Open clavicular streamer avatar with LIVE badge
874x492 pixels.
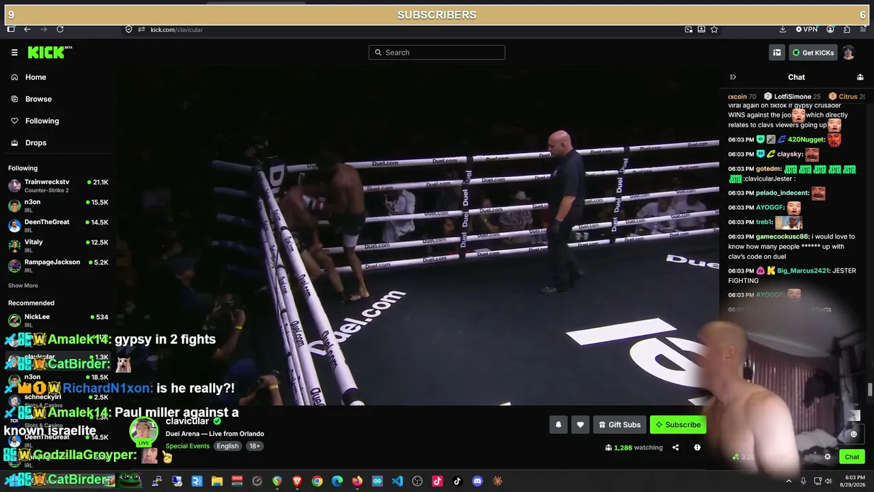[143, 432]
